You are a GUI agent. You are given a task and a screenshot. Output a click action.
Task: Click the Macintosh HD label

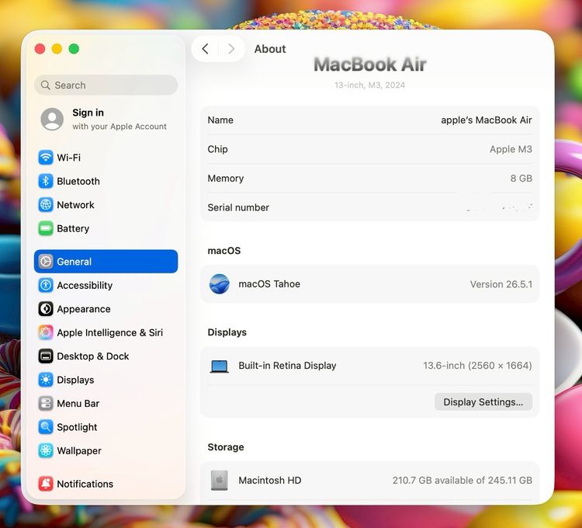(x=270, y=481)
